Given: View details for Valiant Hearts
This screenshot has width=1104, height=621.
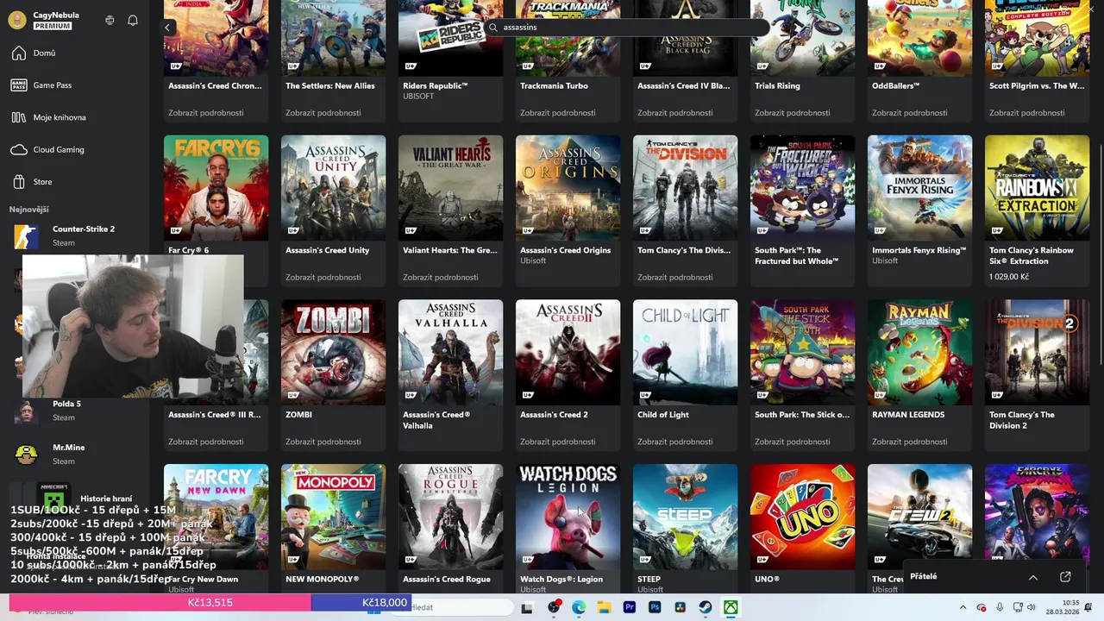Looking at the screenshot, I should (441, 277).
